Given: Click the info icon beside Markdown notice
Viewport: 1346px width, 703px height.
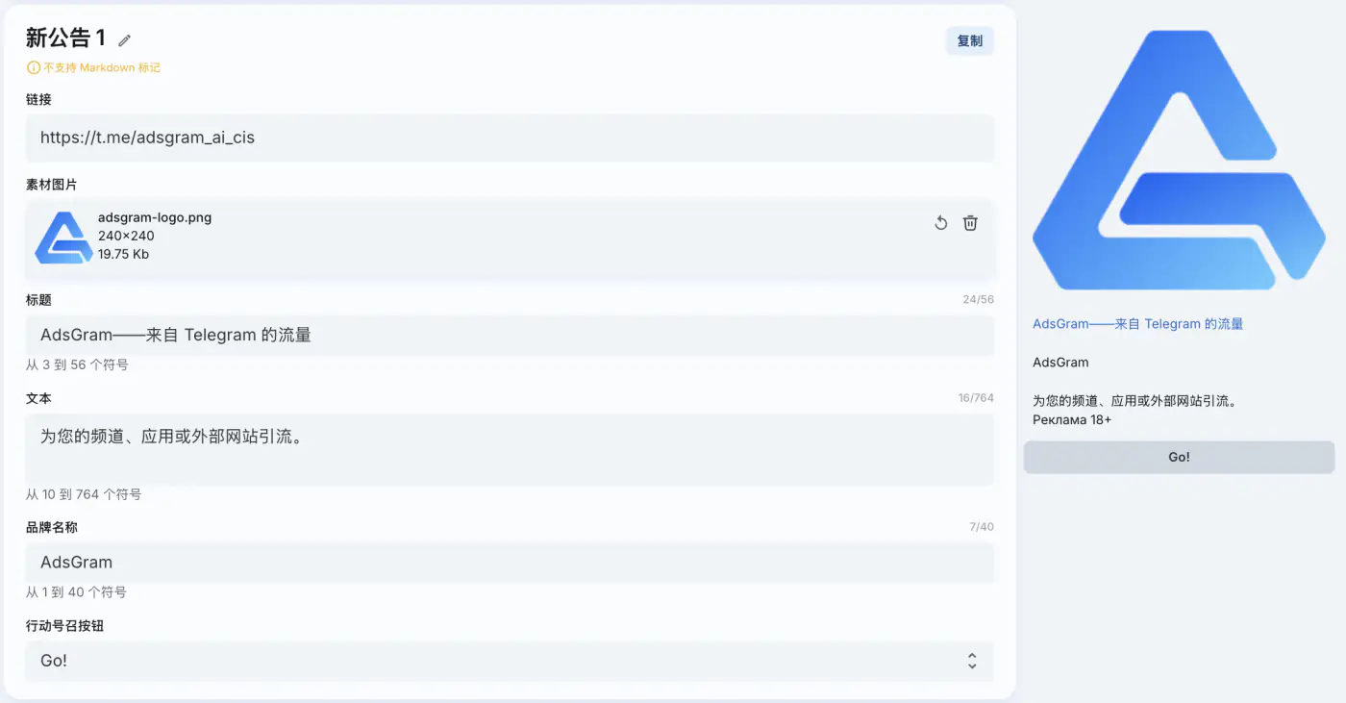Looking at the screenshot, I should click(x=34, y=68).
